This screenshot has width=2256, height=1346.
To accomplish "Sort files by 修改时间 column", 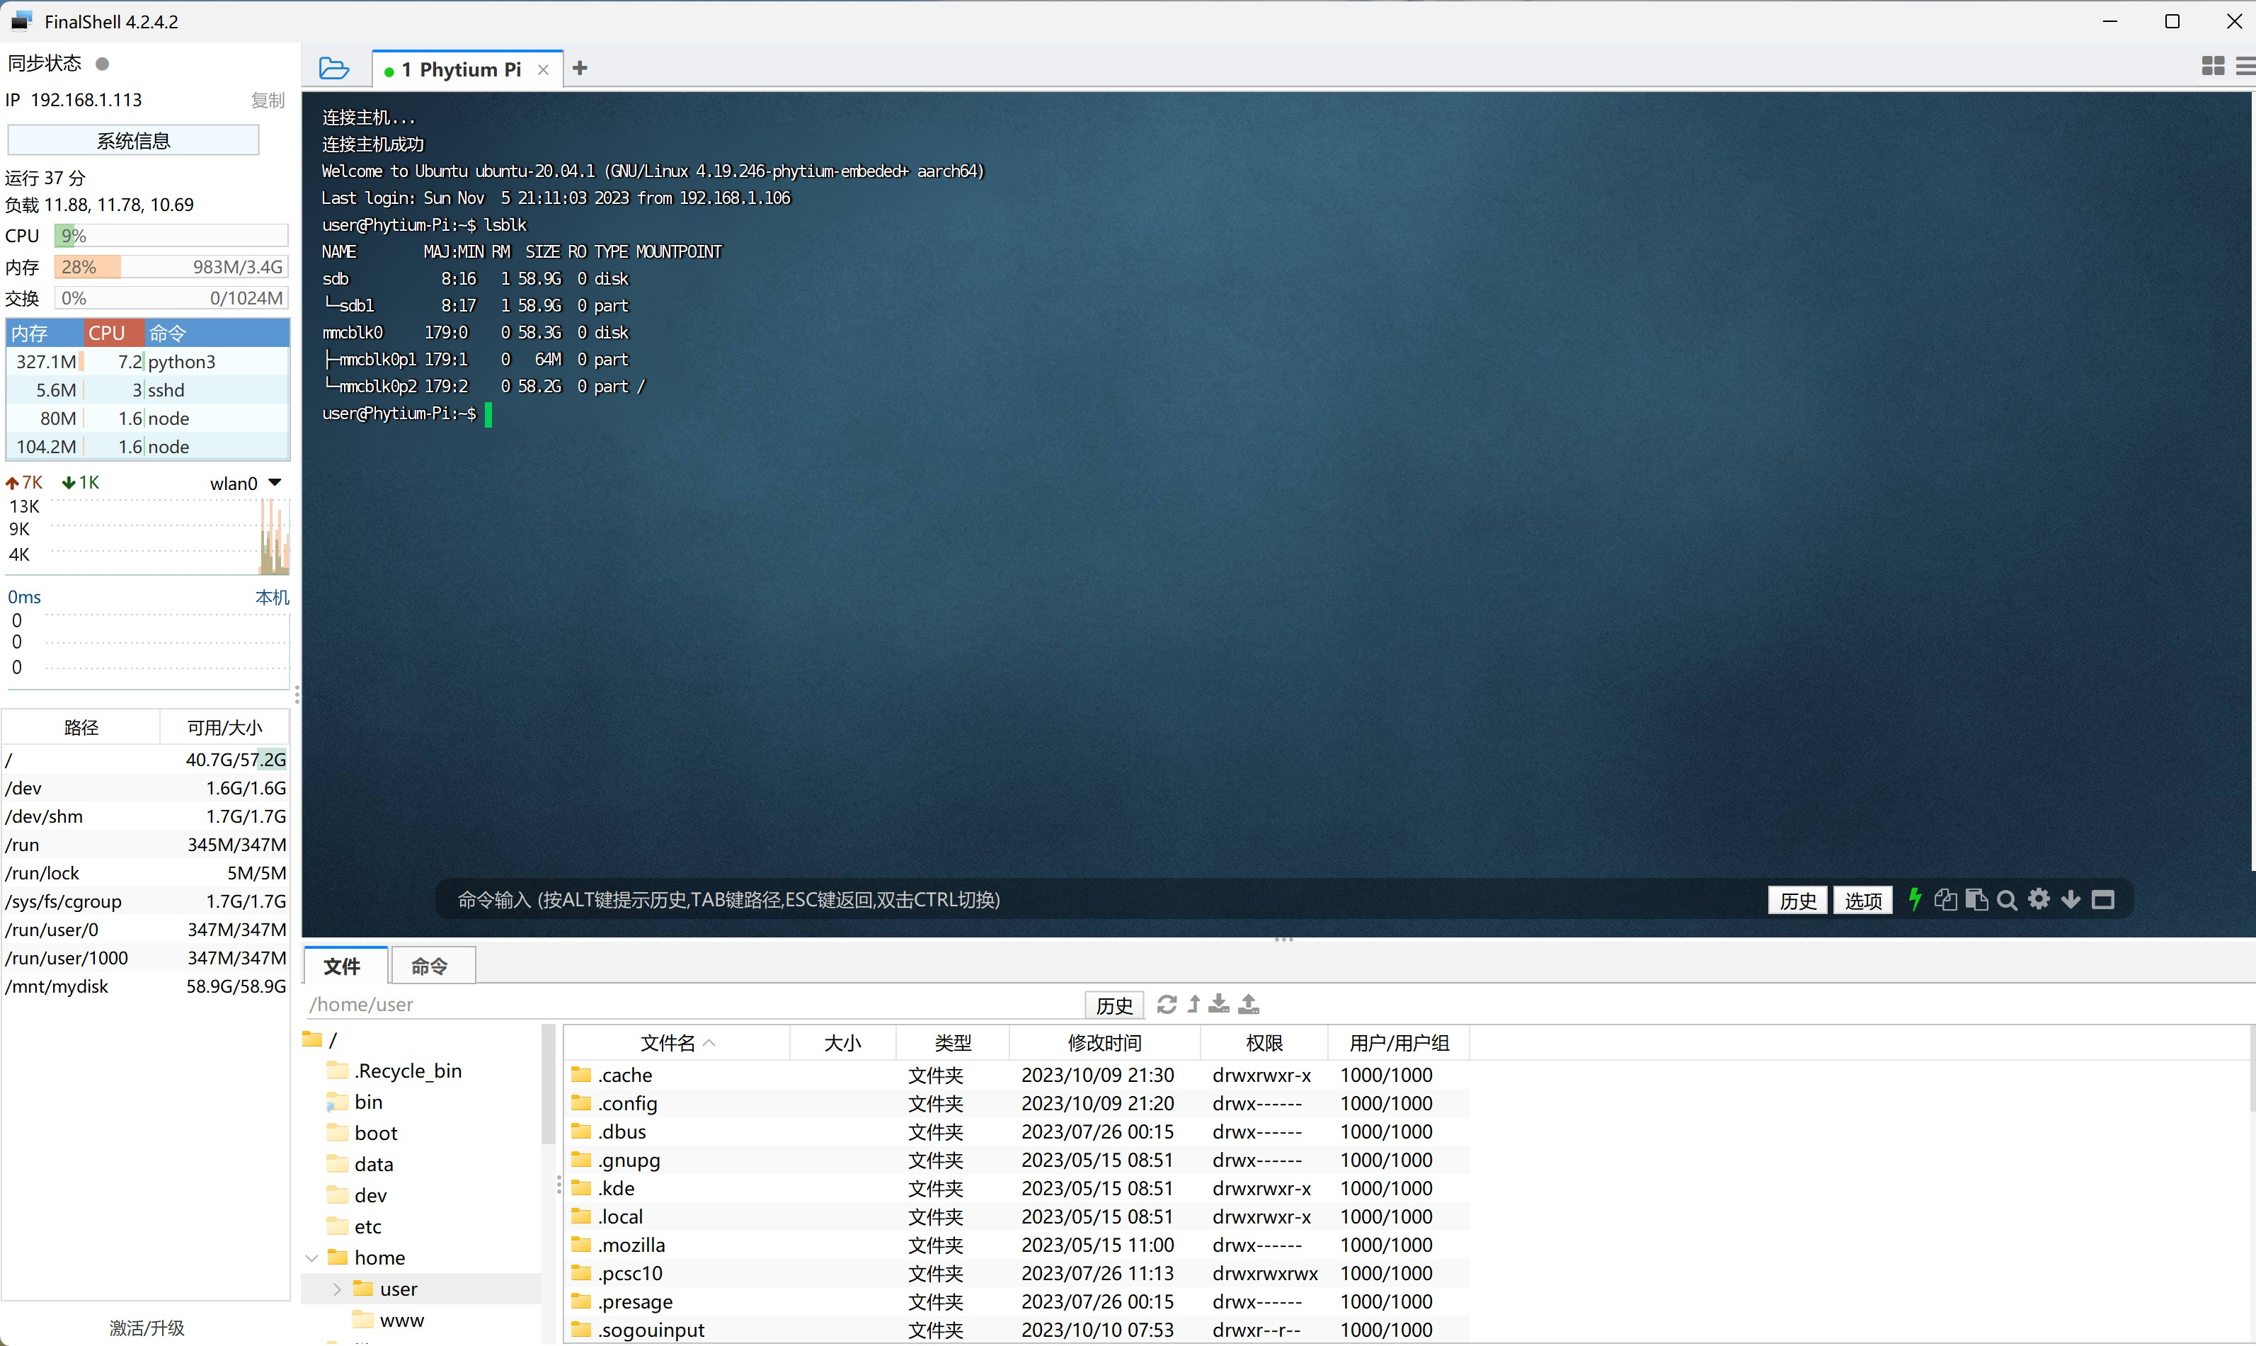I will (1104, 1043).
